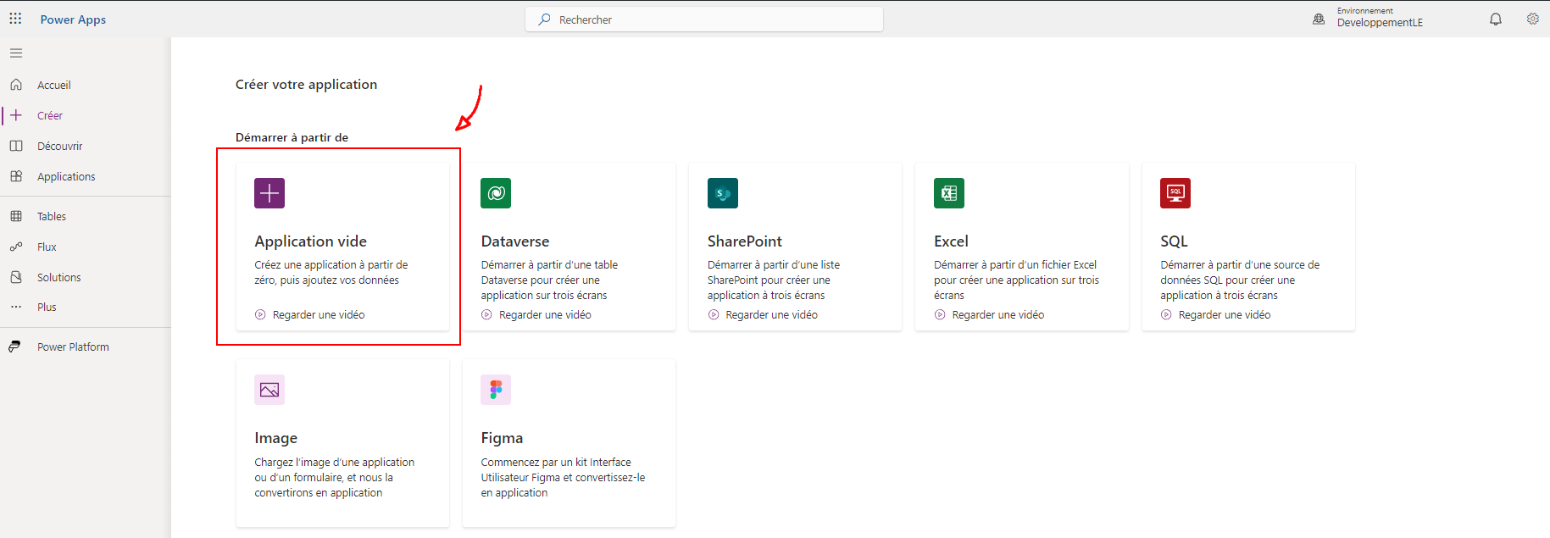This screenshot has width=1550, height=538.
Task: Click the environment icon in header
Action: click(x=1319, y=19)
